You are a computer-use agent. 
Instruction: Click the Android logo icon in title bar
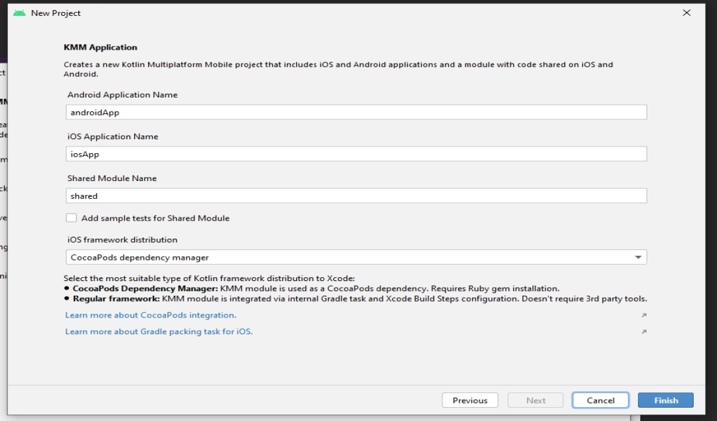click(x=19, y=13)
